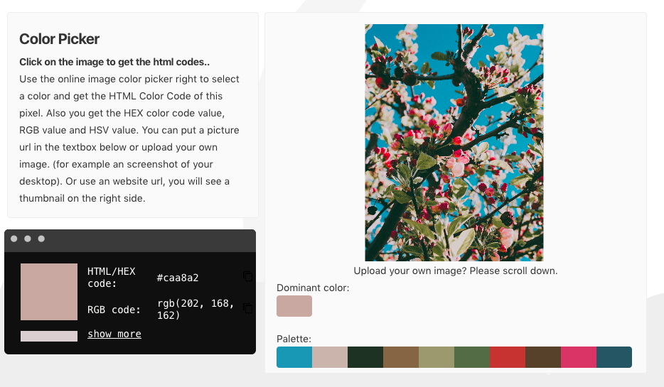Click the large selected color preview square
664x387 pixels.
[49, 292]
